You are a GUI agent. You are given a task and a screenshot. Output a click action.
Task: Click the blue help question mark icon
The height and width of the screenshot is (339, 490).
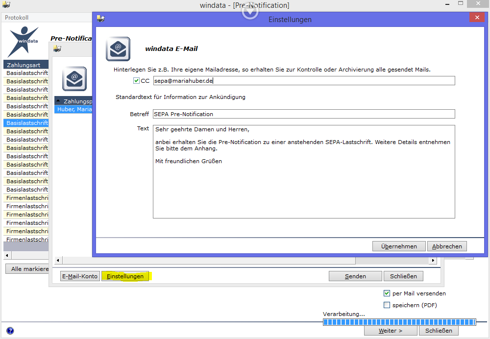point(10,331)
